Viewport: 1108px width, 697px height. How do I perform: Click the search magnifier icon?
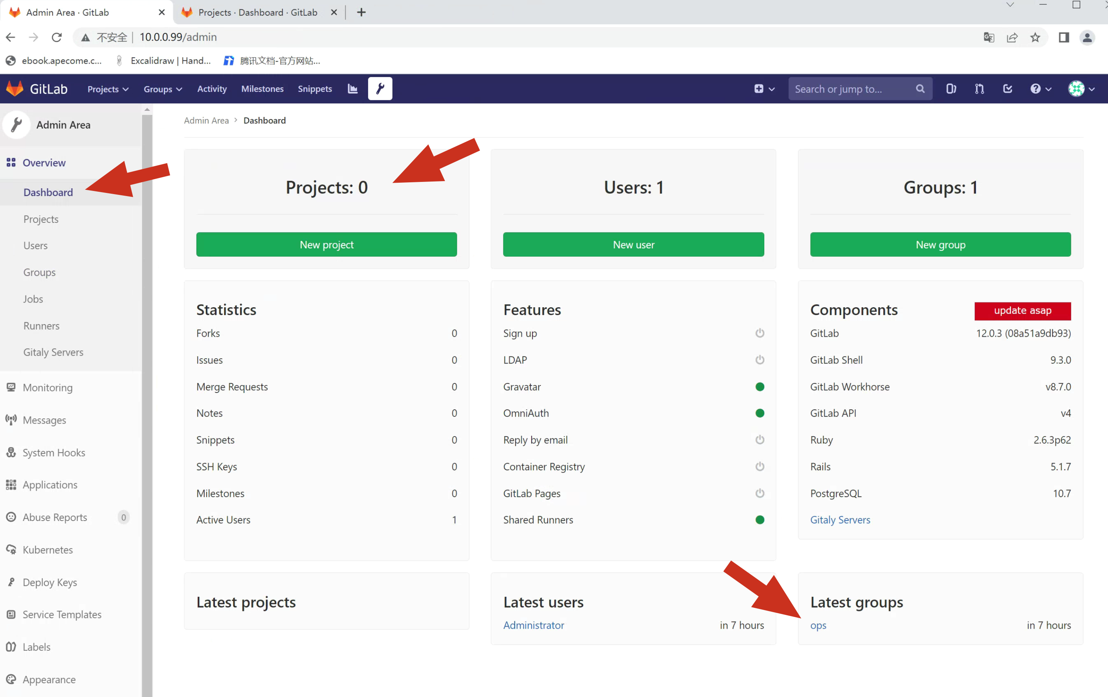point(920,89)
